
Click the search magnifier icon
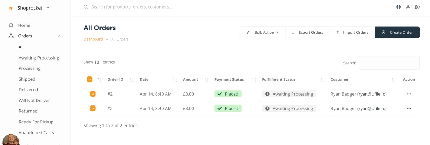(86, 7)
